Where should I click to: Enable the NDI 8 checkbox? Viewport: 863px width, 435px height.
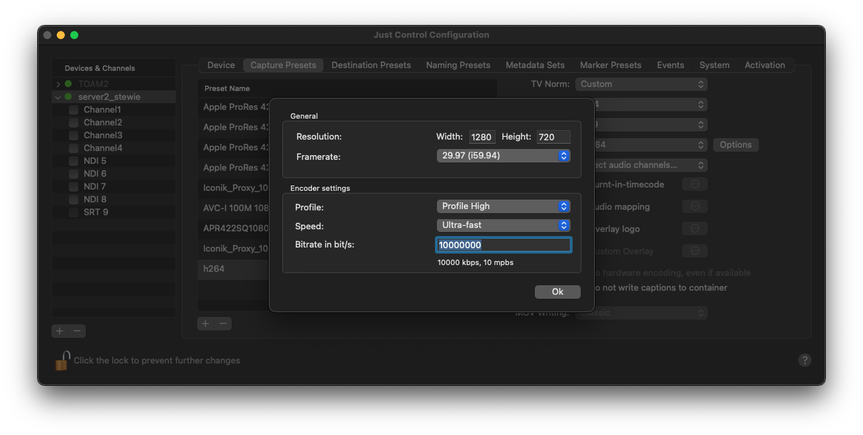[74, 200]
